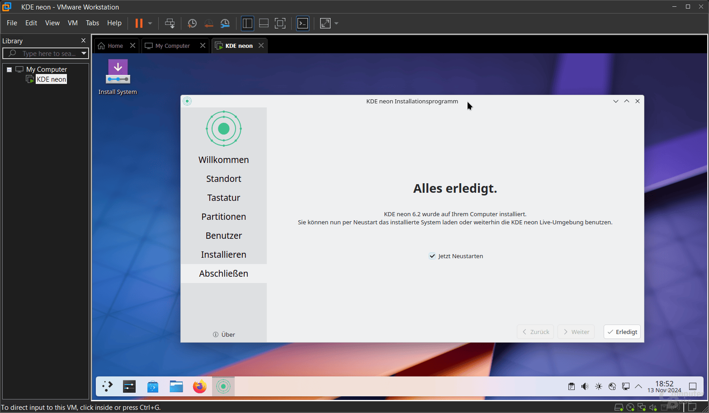
Task: Open the library search dropdown arrow
Action: pos(84,53)
